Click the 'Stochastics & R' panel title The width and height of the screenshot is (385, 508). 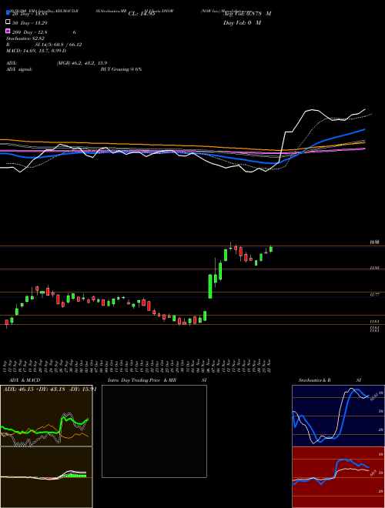tap(316, 380)
